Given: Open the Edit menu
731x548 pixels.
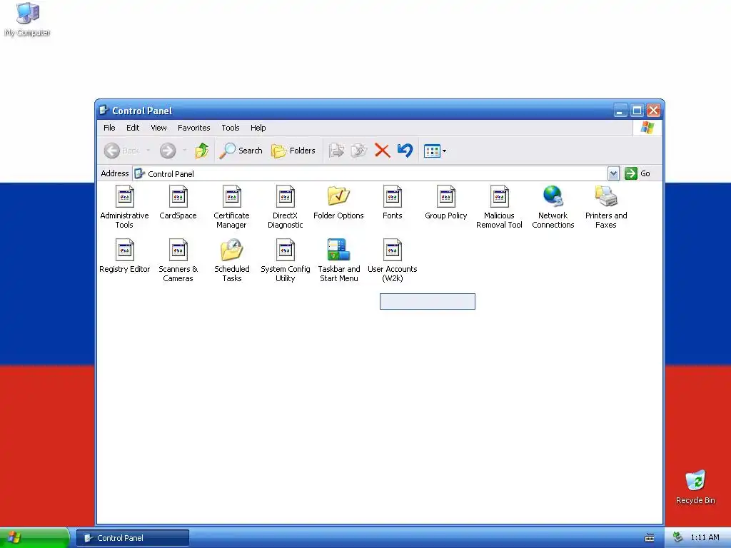Looking at the screenshot, I should (133, 128).
